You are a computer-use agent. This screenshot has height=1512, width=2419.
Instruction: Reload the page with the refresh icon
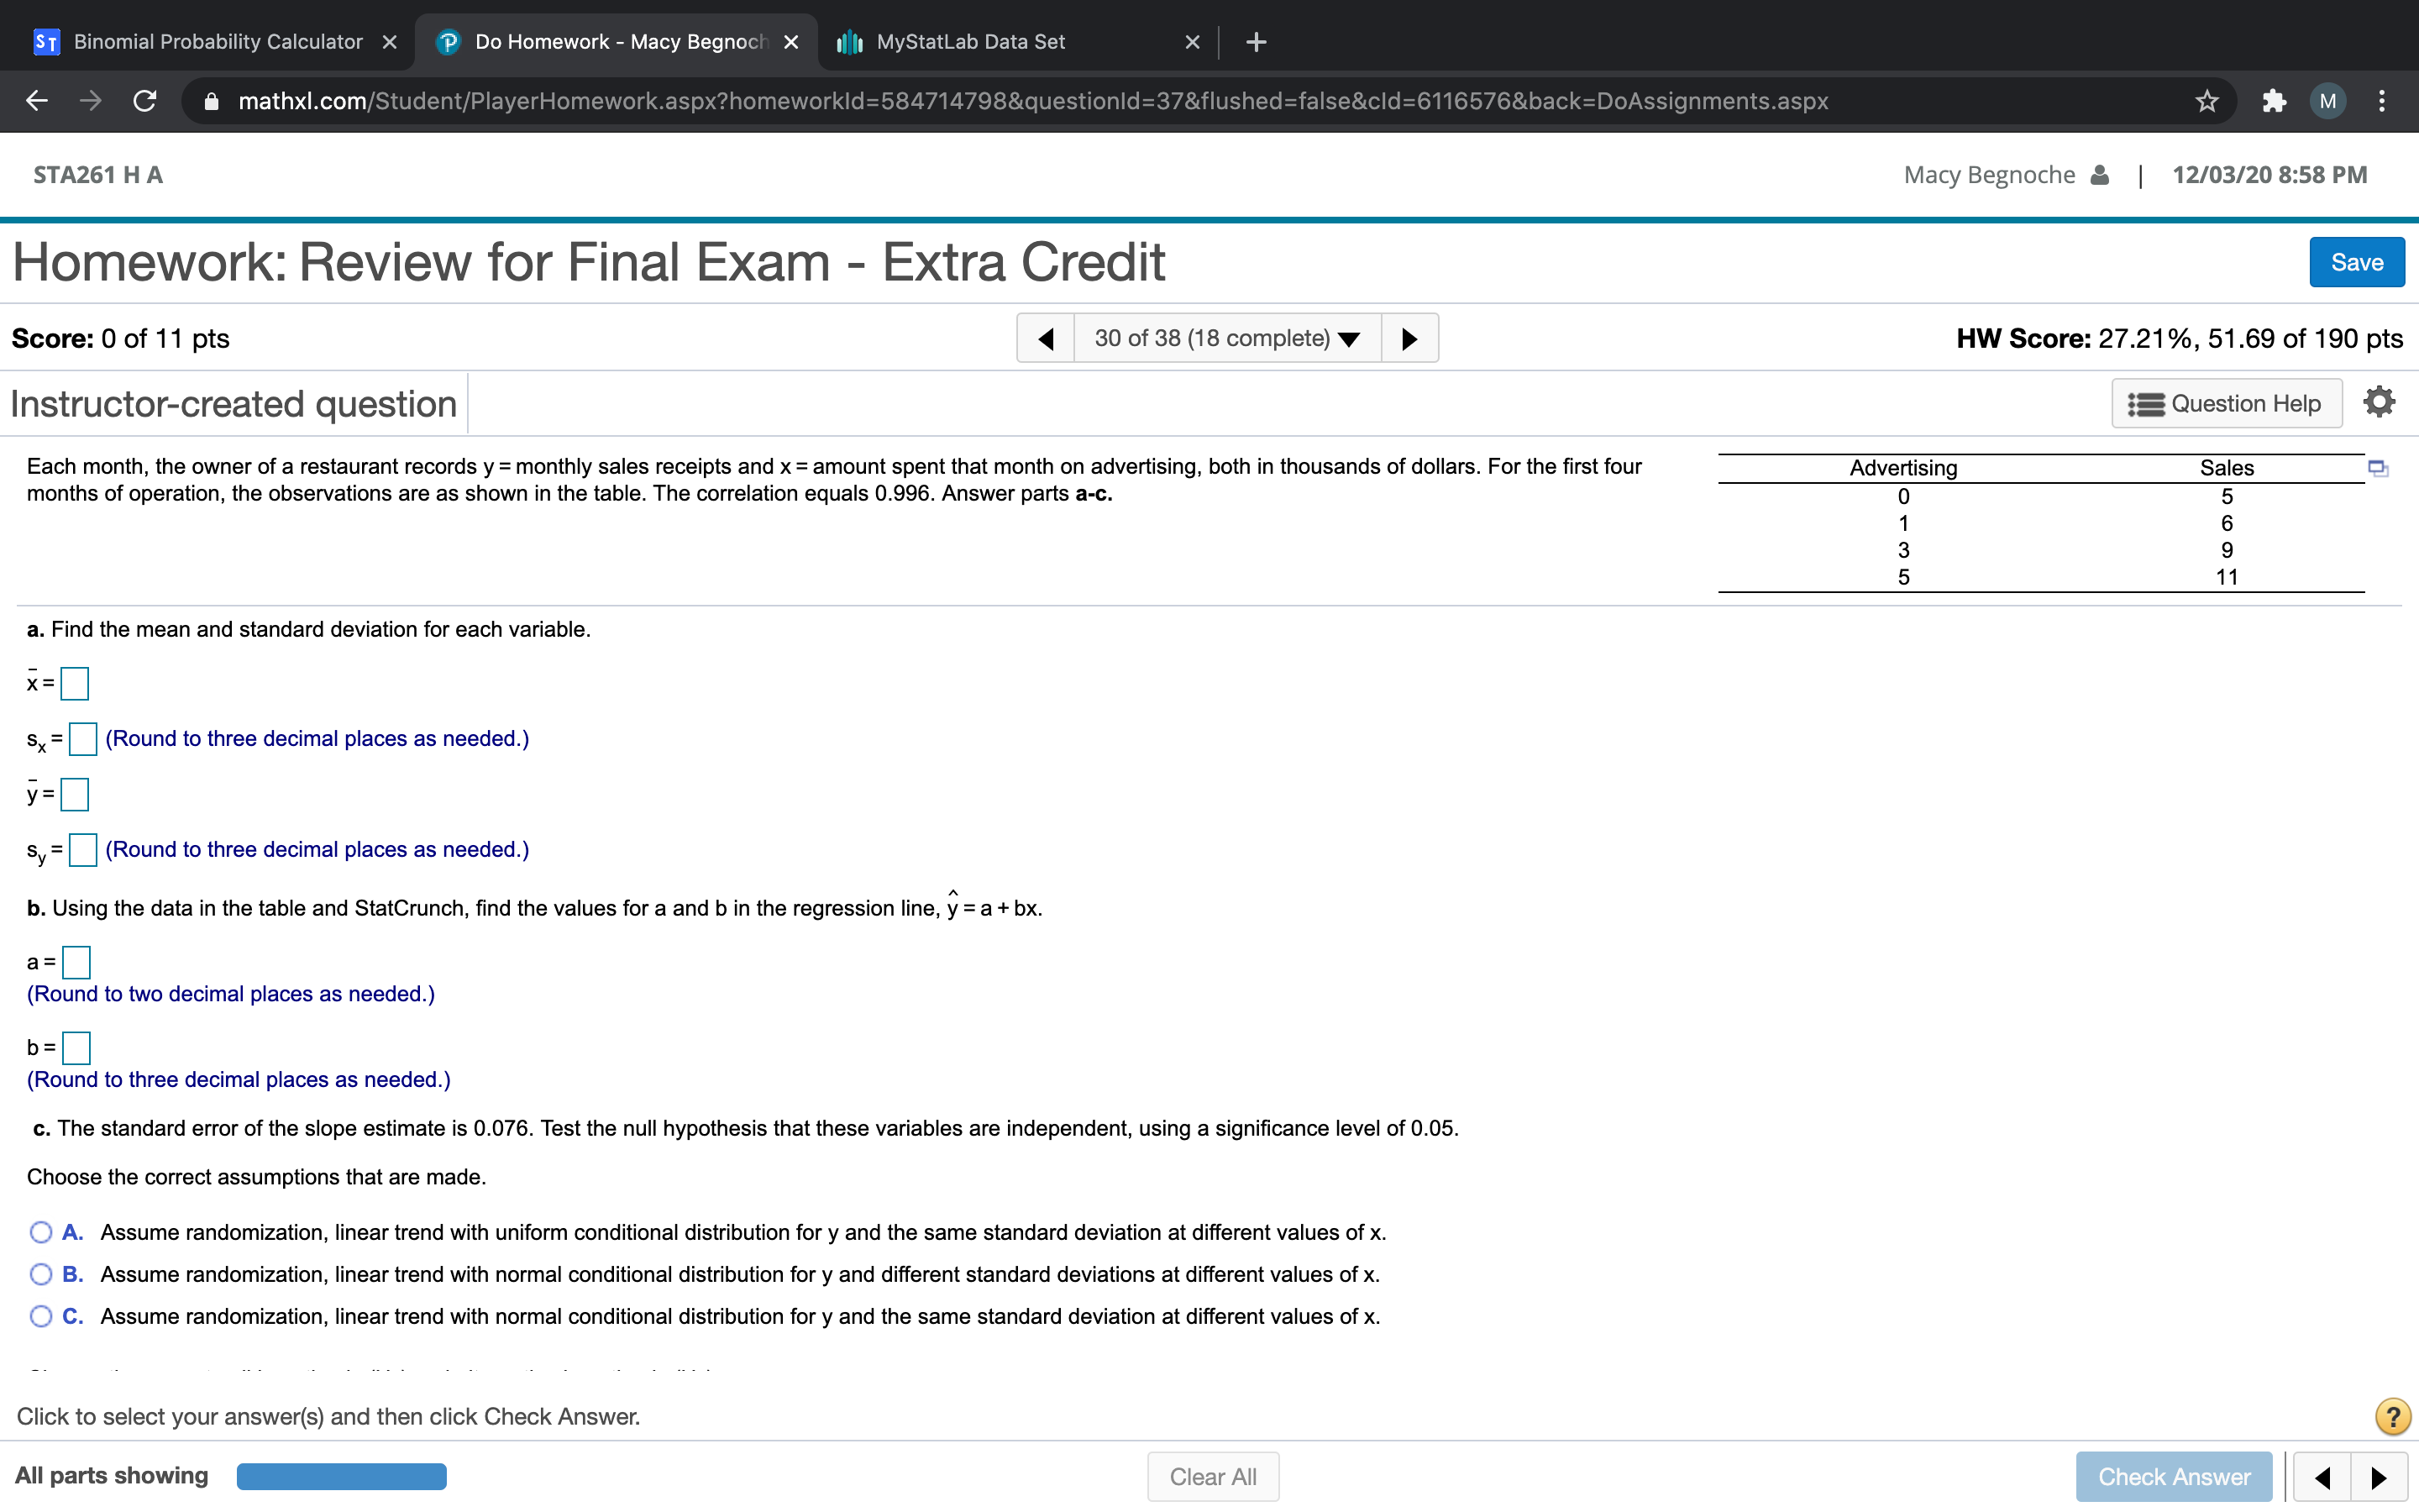145,101
